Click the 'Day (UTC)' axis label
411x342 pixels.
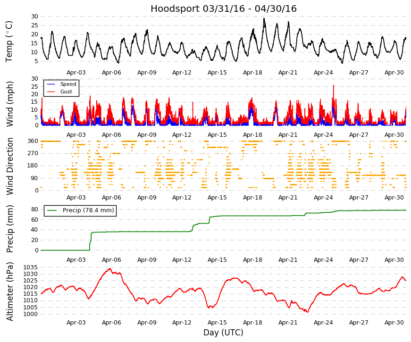[x=223, y=333]
